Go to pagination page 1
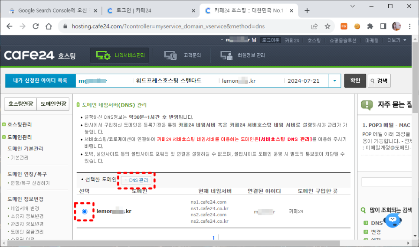Image resolution: width=419 pixels, height=247 pixels. pyautogui.click(x=213, y=237)
